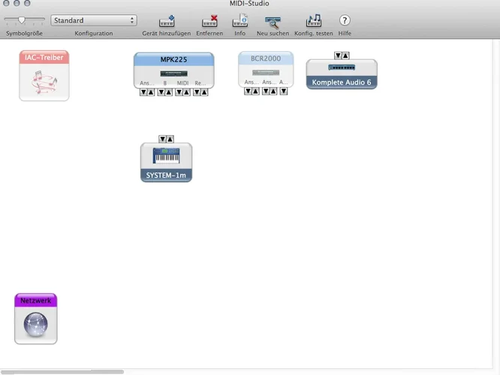This screenshot has height=375, width=500.
Task: Click the Komplete Audio 6 connector arrows
Action: point(342,55)
